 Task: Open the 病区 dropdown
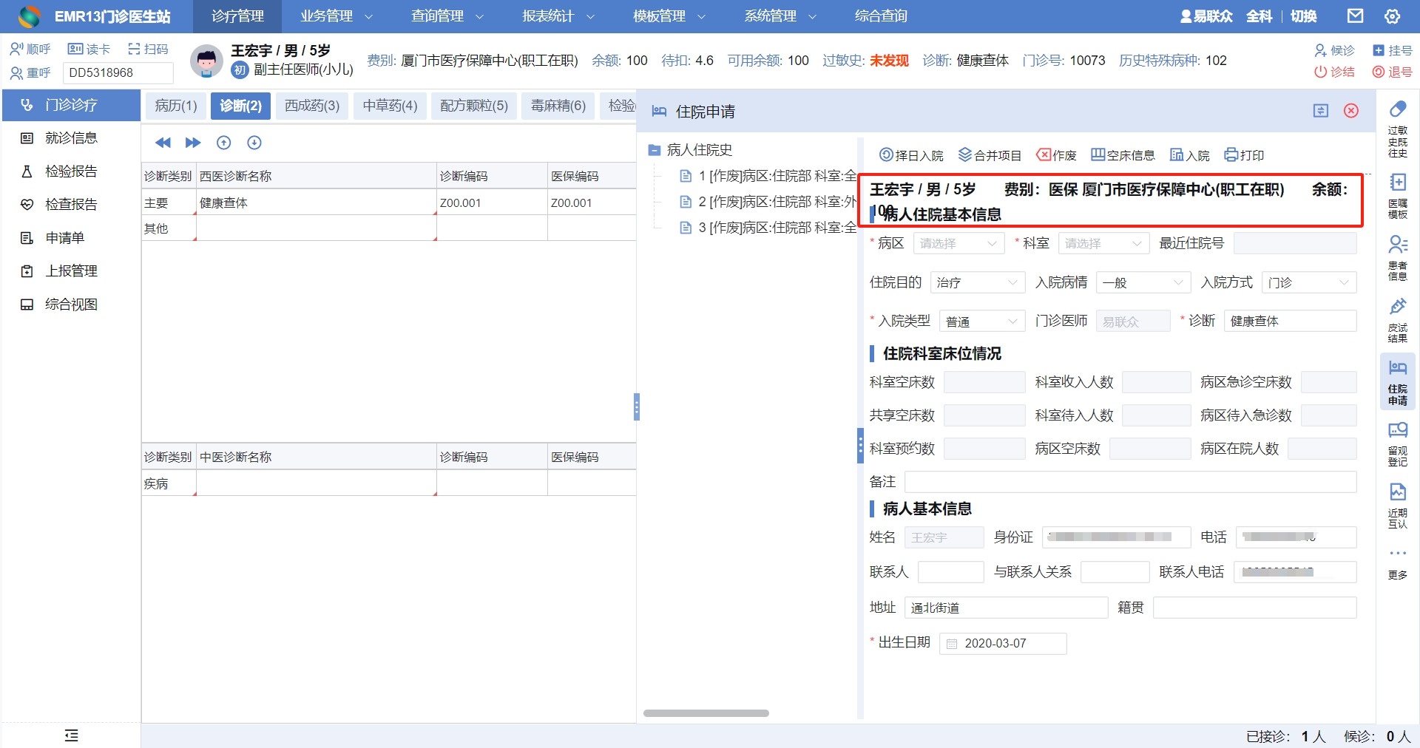(958, 243)
